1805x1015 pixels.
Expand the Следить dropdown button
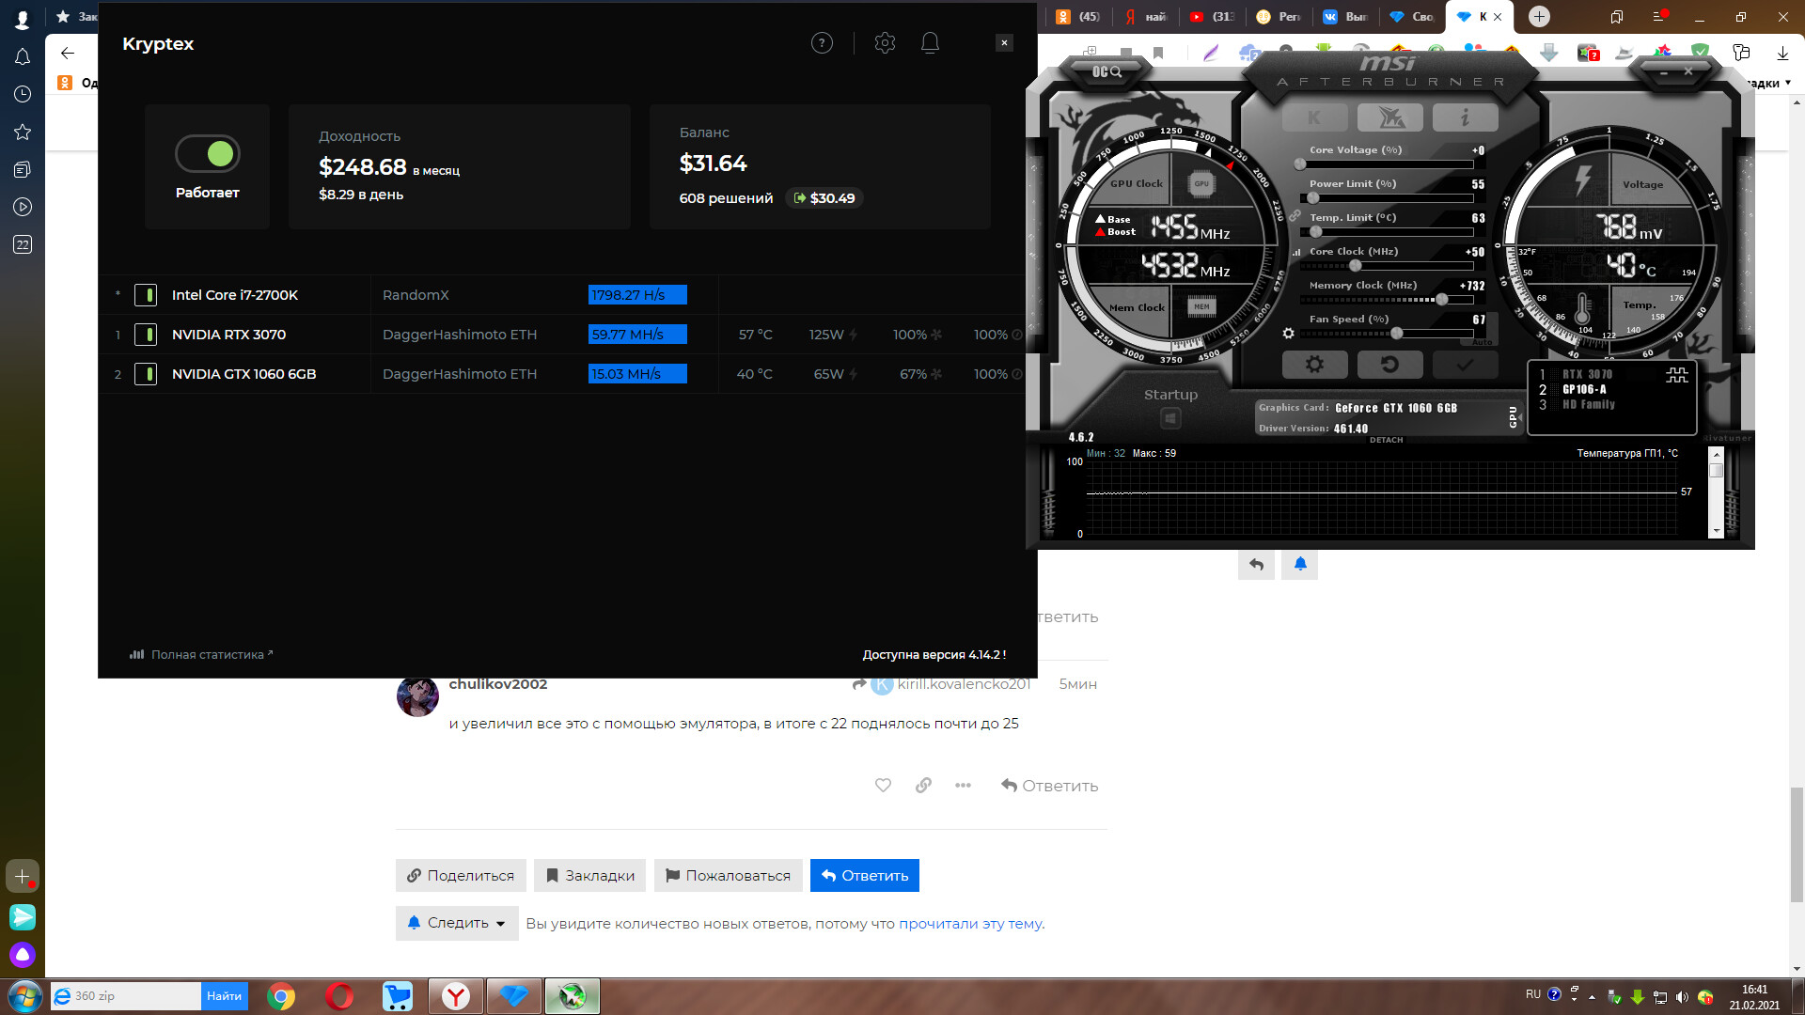tap(457, 923)
